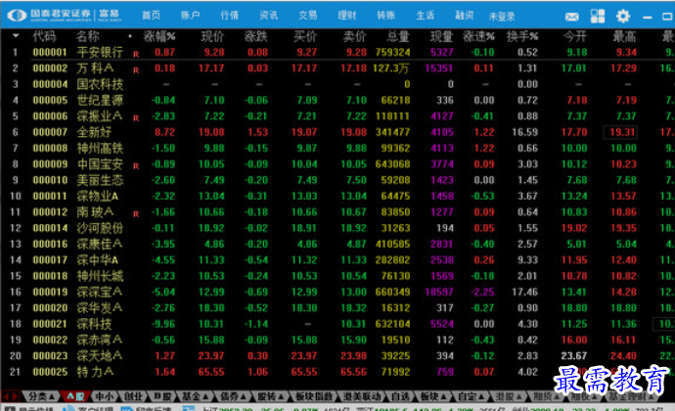This screenshot has width=675, height=411.
Task: Click the R marker beside 深振业A
Action: click(x=135, y=116)
